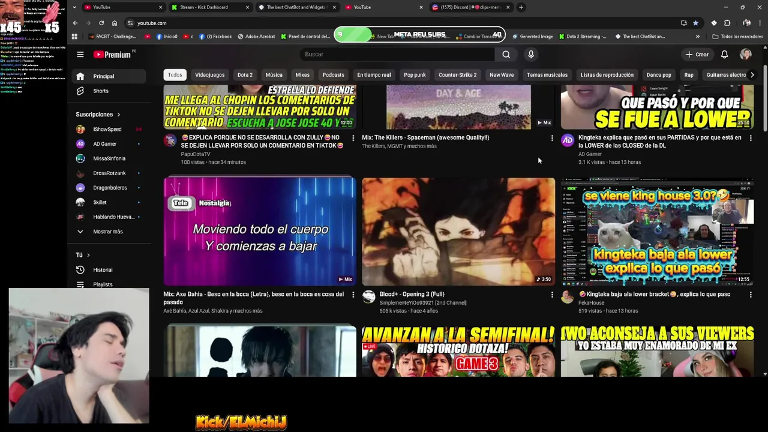Click the search magnifier button

506,54
